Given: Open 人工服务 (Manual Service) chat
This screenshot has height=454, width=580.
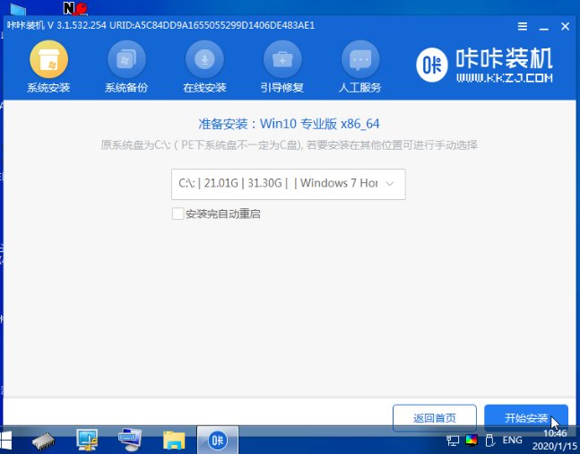Looking at the screenshot, I should [x=360, y=68].
